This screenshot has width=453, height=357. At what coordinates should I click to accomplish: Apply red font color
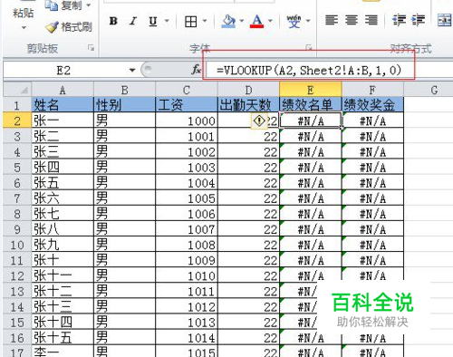pos(257,21)
